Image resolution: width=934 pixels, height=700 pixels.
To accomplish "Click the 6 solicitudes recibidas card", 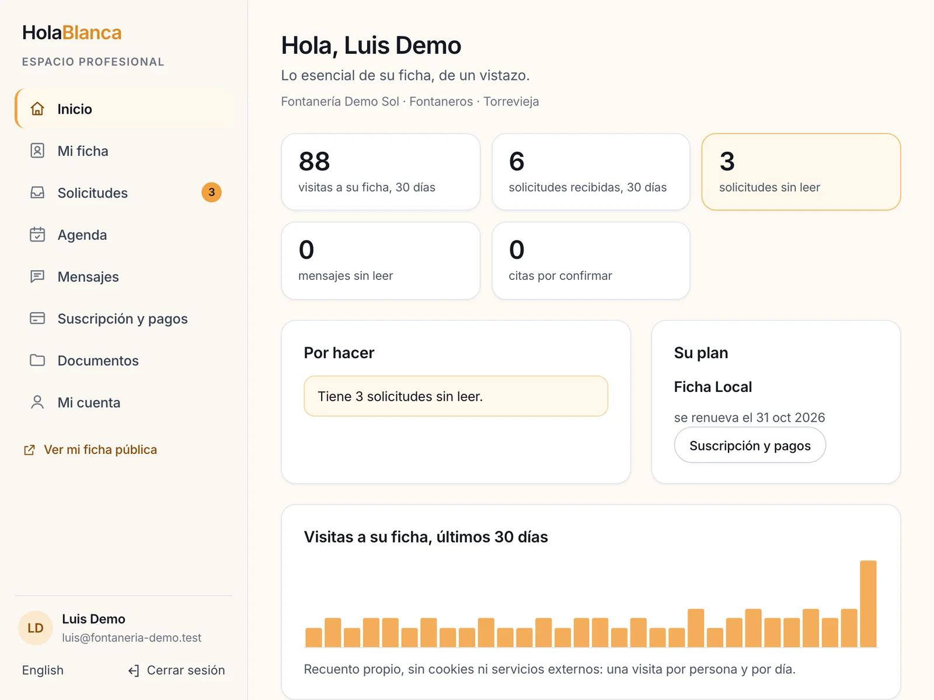I will coord(591,172).
